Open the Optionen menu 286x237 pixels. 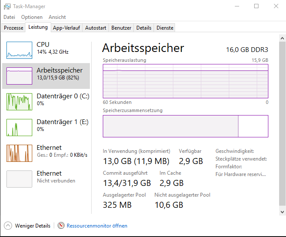click(x=32, y=17)
